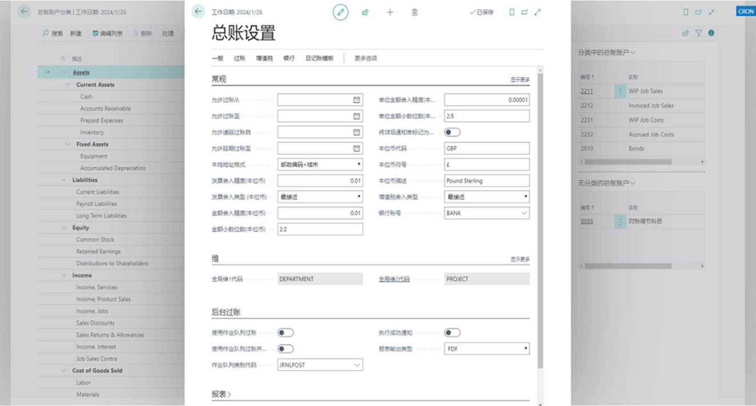Click the share icon on 总账设置 header
The width and height of the screenshot is (756, 406).
click(365, 12)
